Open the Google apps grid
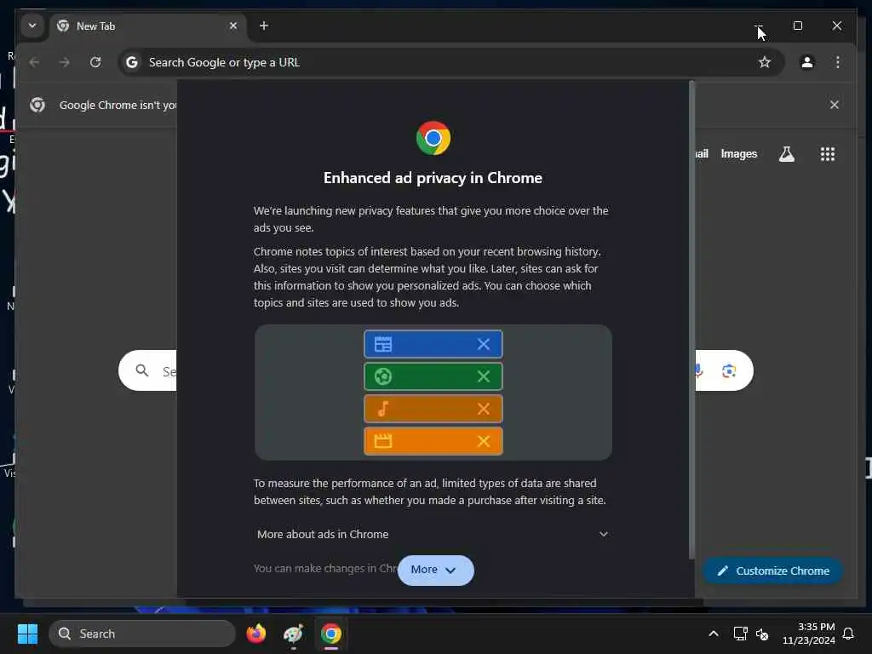This screenshot has height=654, width=872. click(x=828, y=154)
